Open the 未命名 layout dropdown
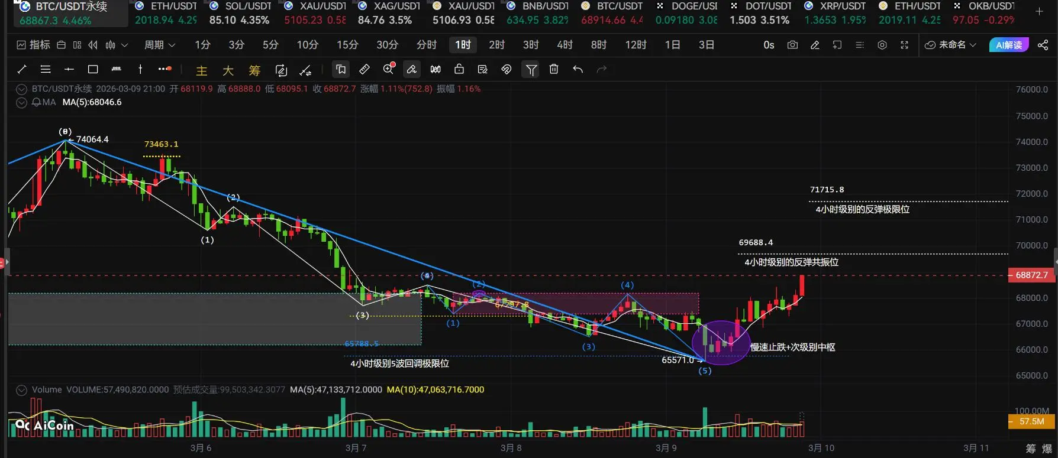 950,45
